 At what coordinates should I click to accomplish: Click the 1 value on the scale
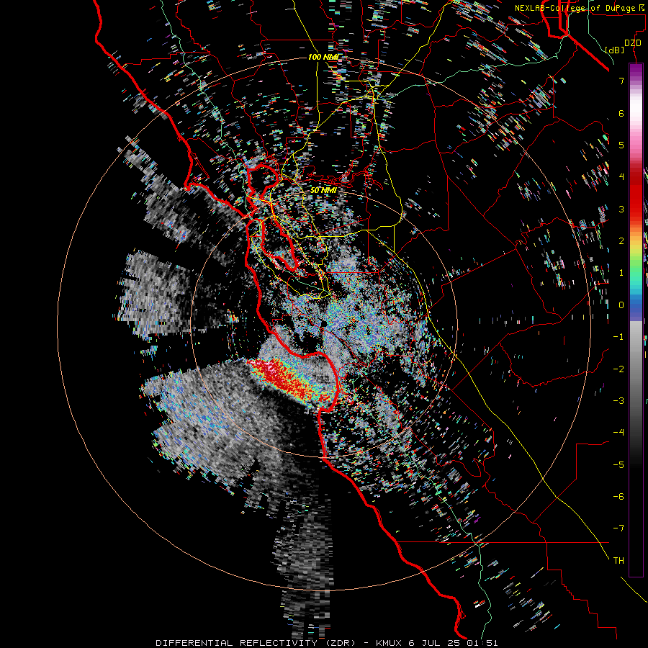click(621, 273)
